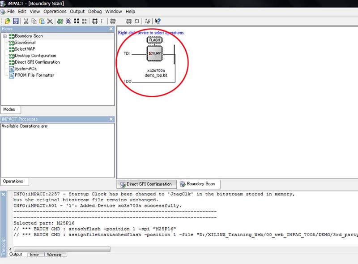Click the What's This help cursor icon
The image size is (358, 264).
(158, 21)
